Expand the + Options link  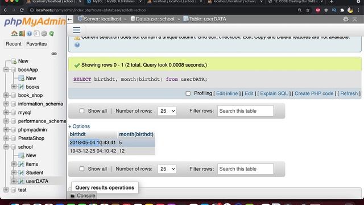click(79, 126)
